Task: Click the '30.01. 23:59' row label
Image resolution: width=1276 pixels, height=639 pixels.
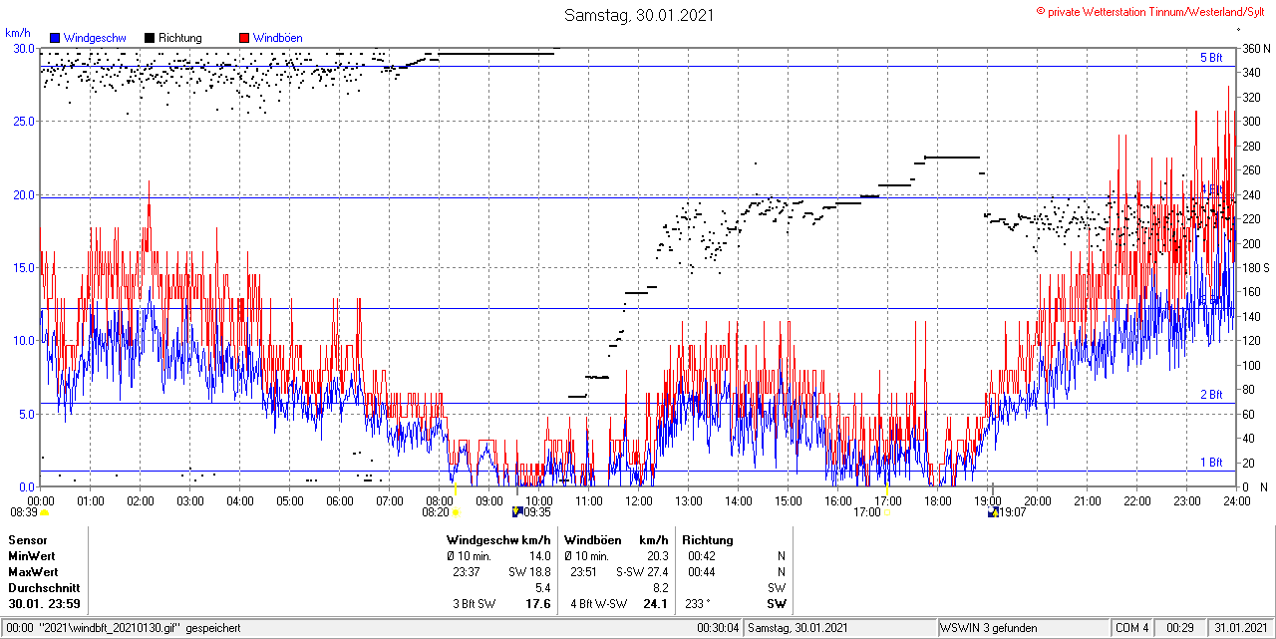Action: 44,604
